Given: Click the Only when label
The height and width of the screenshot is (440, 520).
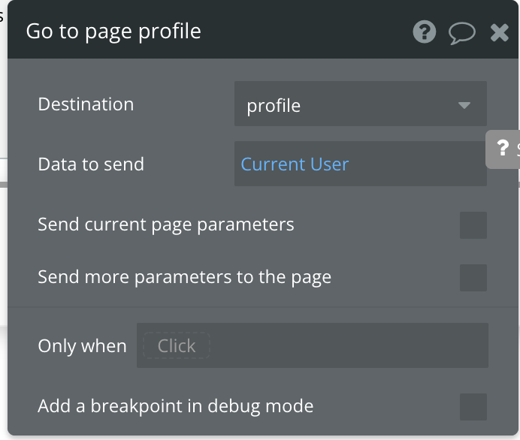Looking at the screenshot, I should [83, 346].
